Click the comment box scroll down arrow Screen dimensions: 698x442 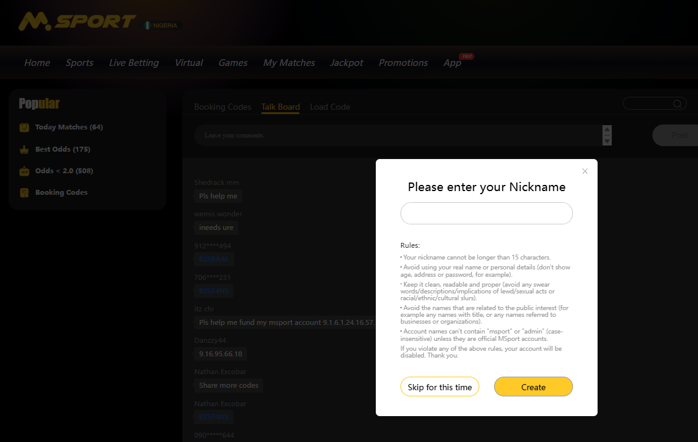tap(607, 141)
